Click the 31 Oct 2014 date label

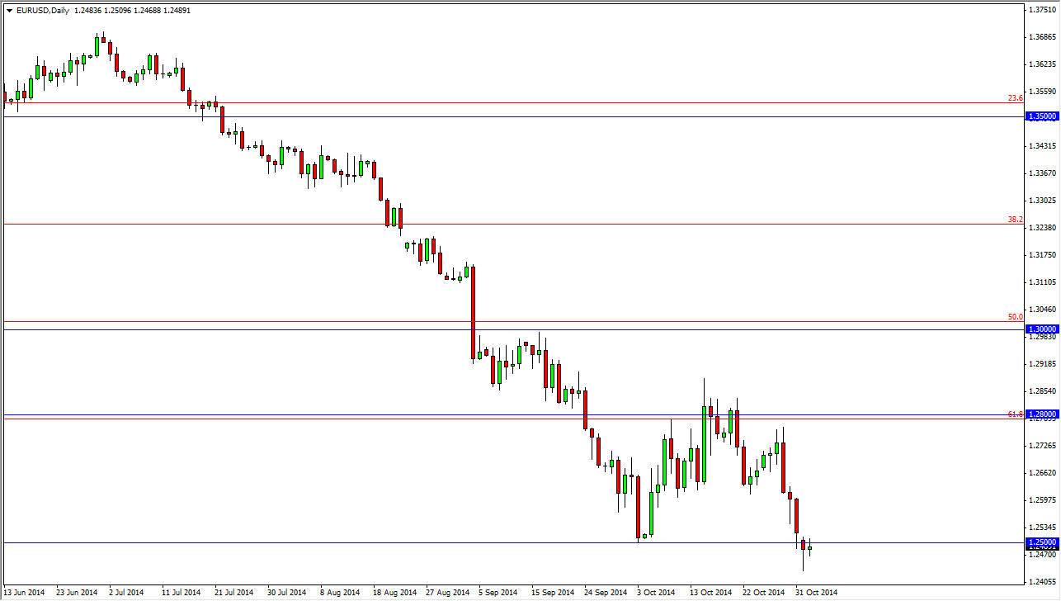818,593
